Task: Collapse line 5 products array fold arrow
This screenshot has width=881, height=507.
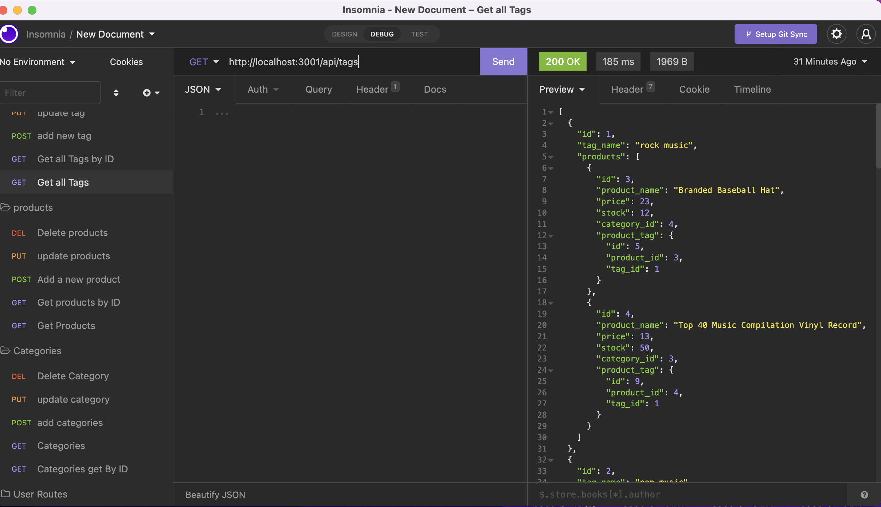Action: (551, 157)
